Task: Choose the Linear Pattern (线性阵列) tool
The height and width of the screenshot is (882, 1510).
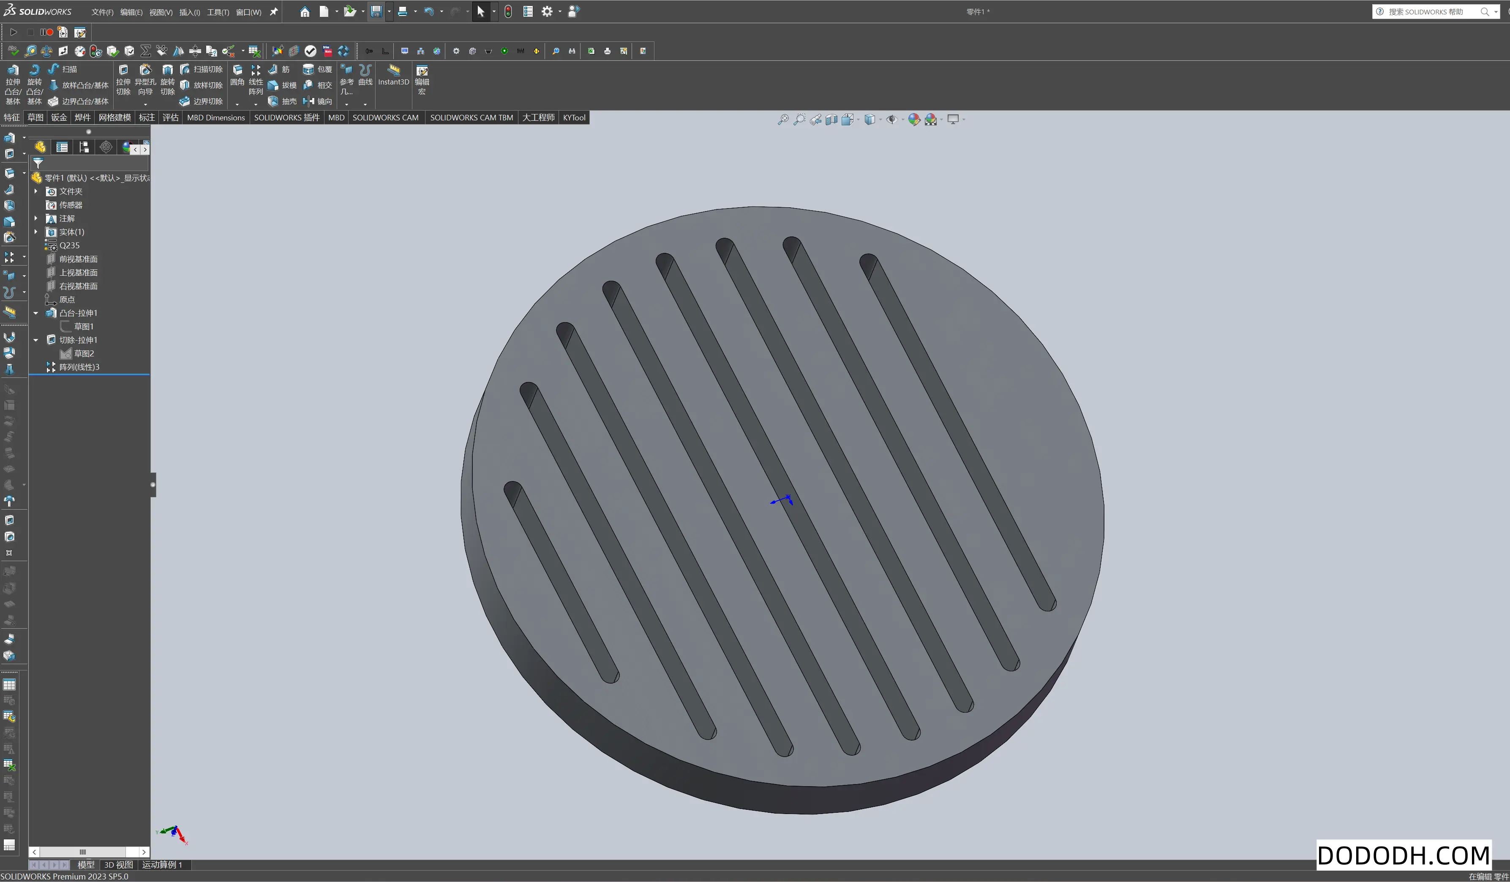Action: click(256, 80)
